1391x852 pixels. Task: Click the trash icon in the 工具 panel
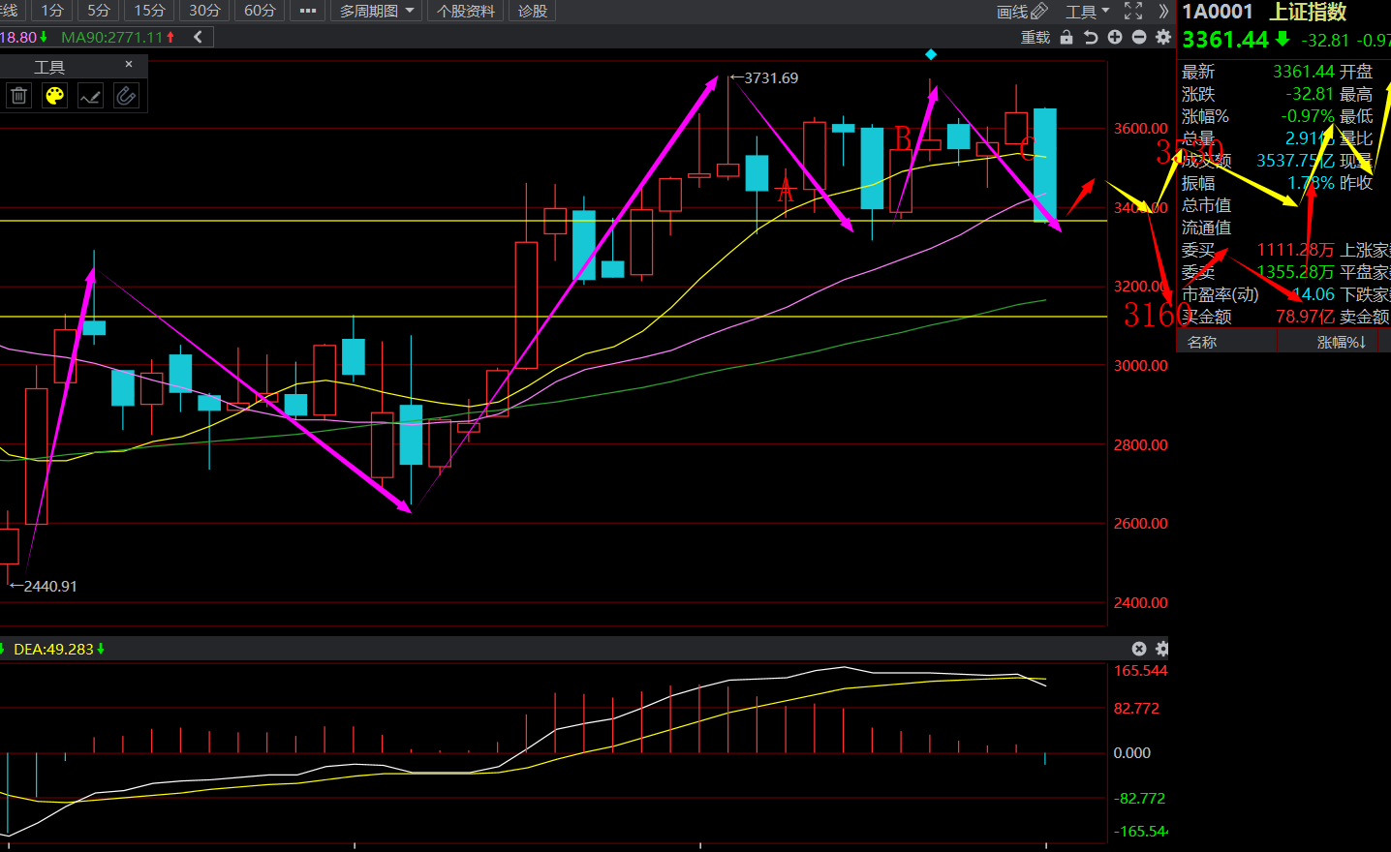[18, 95]
